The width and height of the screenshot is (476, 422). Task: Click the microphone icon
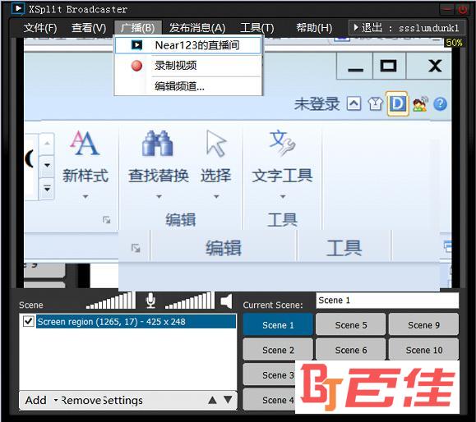click(150, 300)
